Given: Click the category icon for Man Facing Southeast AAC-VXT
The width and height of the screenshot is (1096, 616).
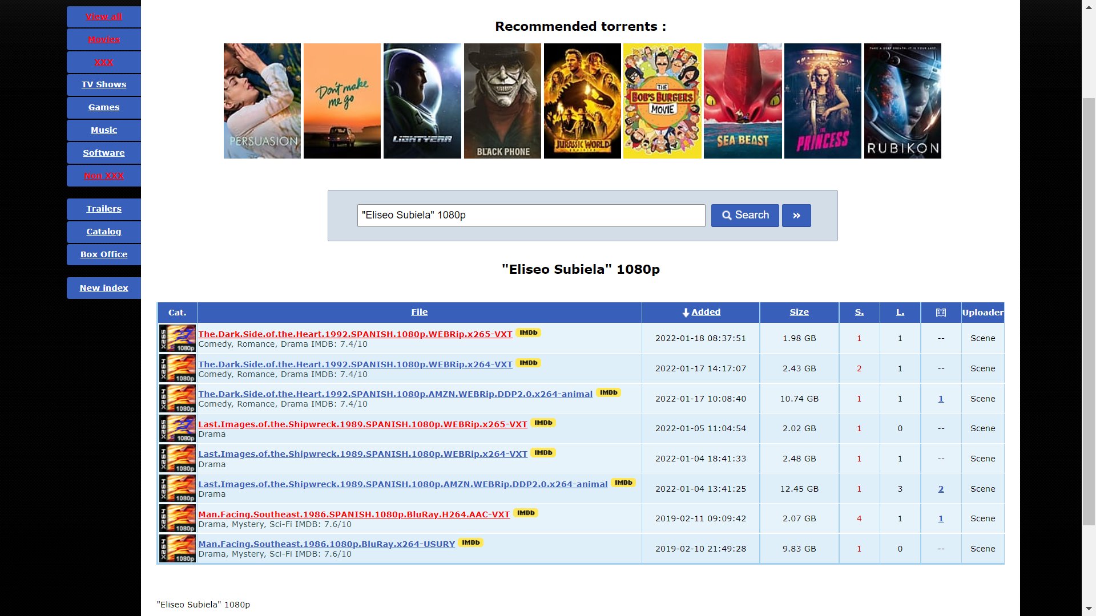Looking at the screenshot, I should [x=178, y=518].
